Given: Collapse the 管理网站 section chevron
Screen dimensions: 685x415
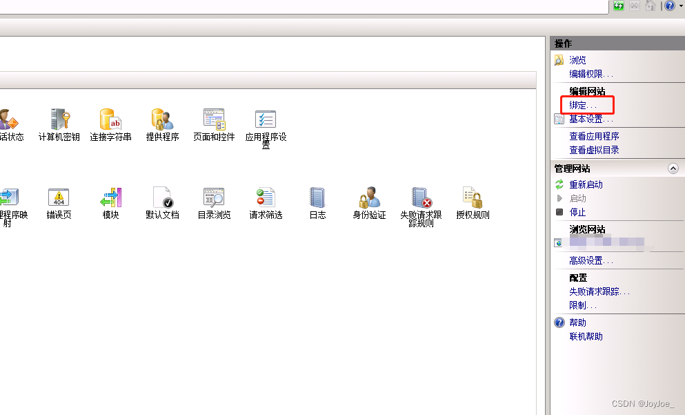Looking at the screenshot, I should [x=674, y=168].
